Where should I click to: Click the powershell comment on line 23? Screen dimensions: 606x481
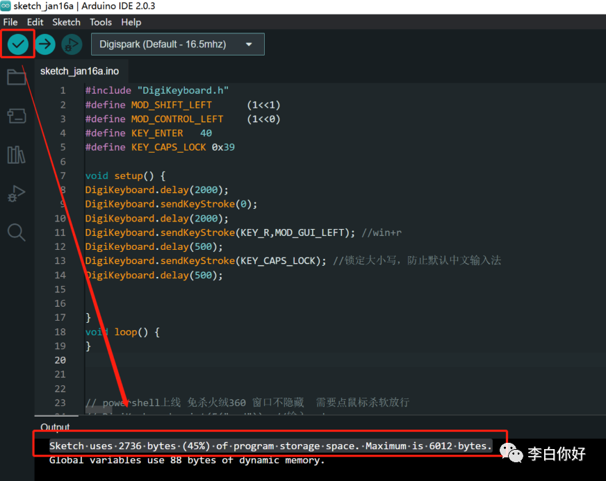coord(247,403)
